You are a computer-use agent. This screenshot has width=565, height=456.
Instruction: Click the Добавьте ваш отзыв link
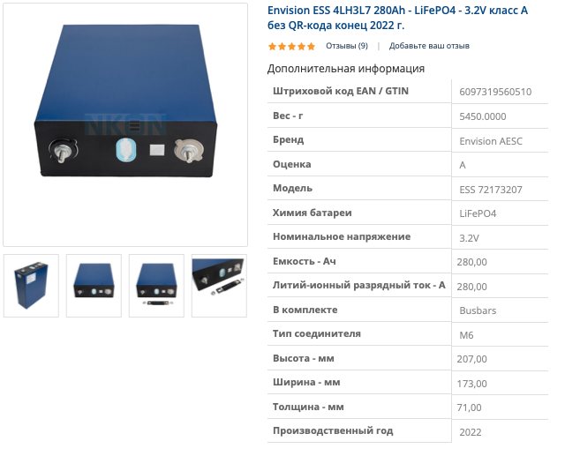[x=429, y=46]
